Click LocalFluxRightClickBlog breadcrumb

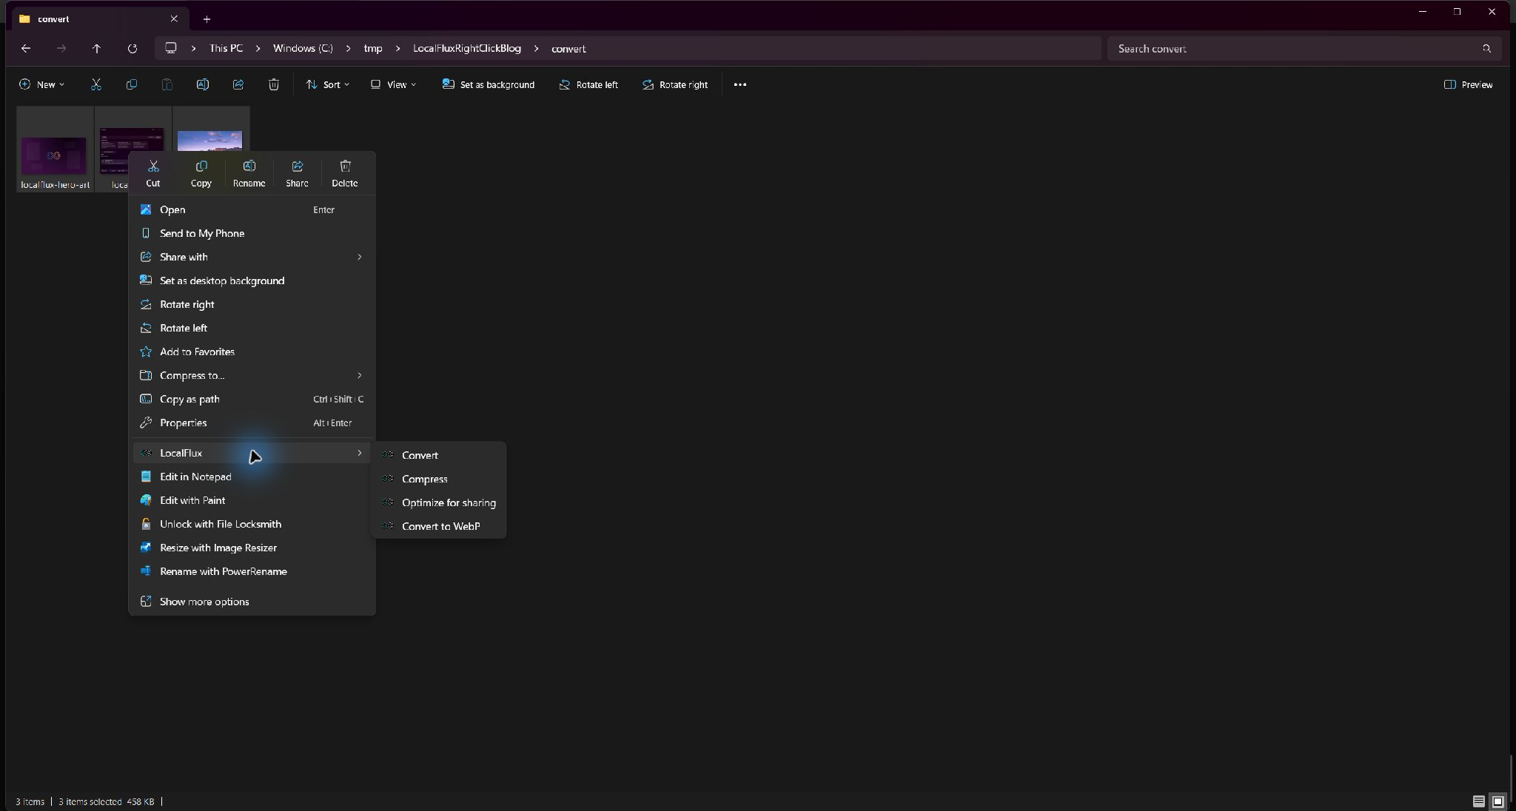(467, 48)
